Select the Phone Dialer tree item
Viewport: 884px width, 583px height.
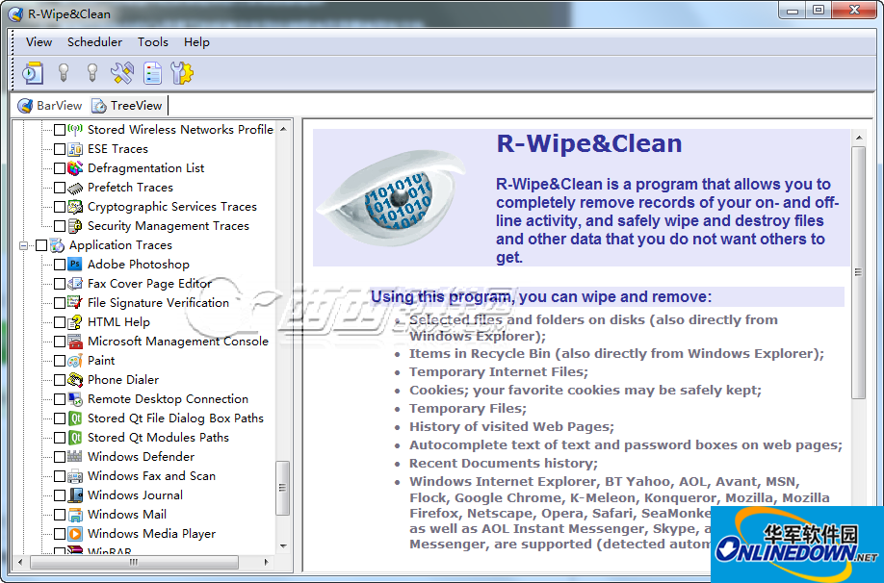123,380
